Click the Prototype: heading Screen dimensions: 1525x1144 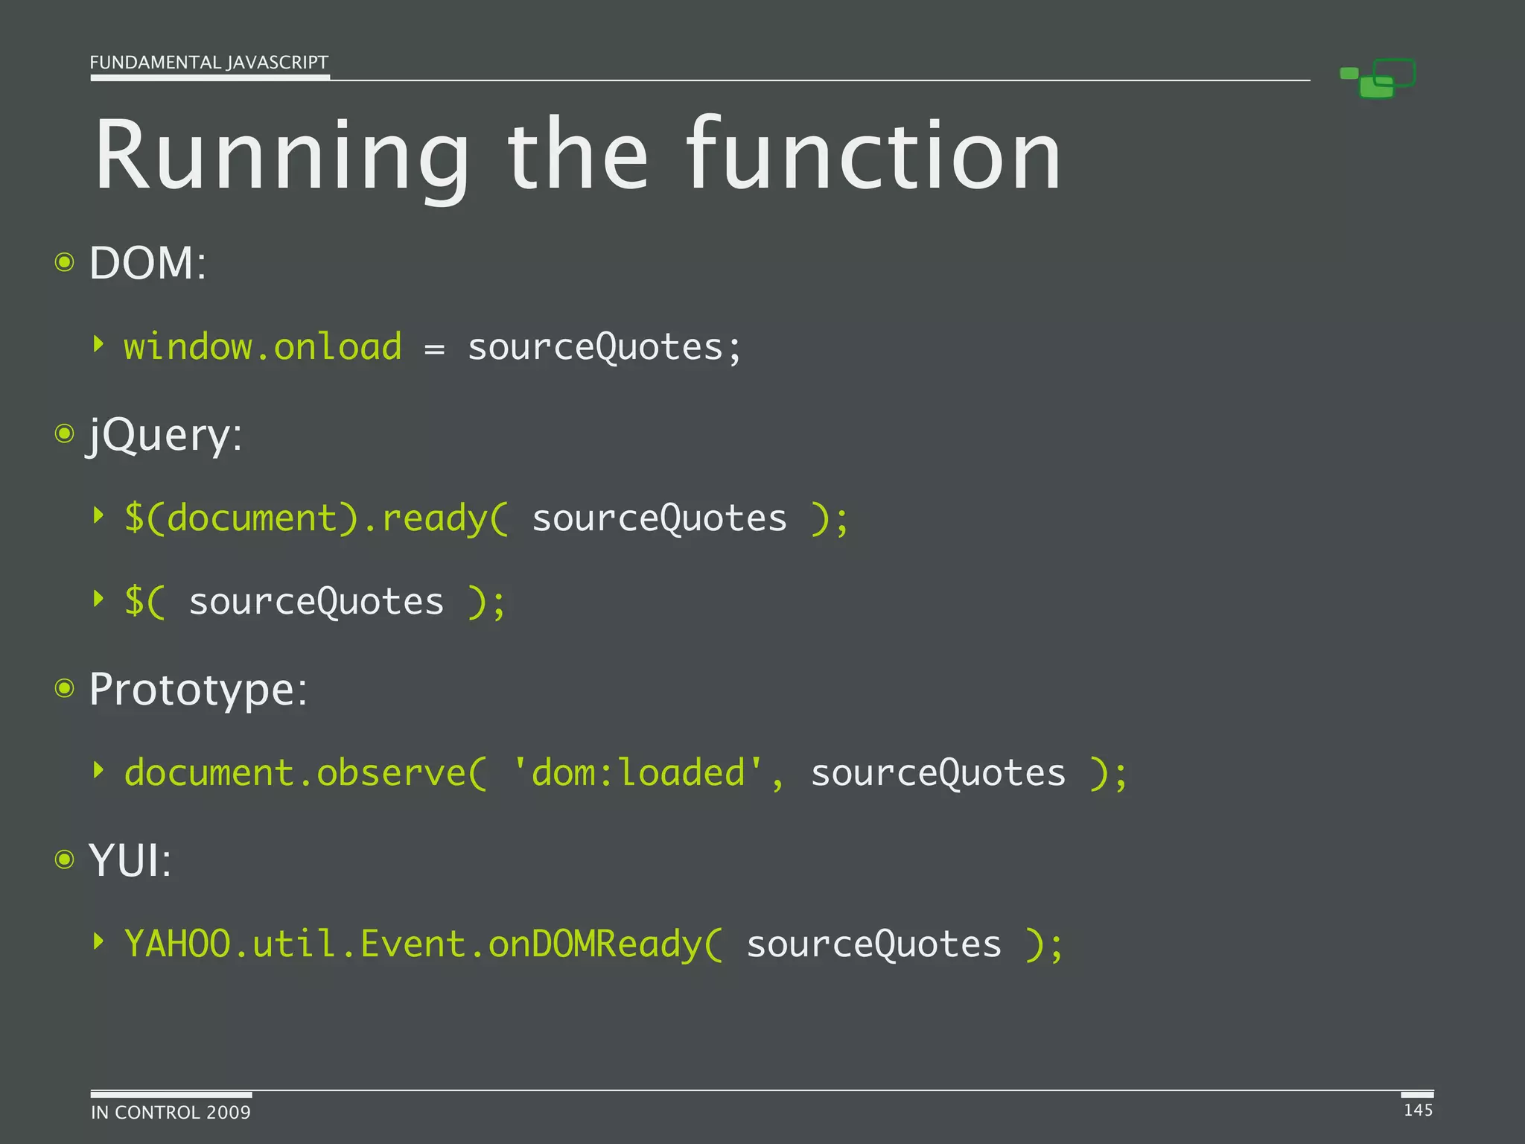(x=197, y=689)
